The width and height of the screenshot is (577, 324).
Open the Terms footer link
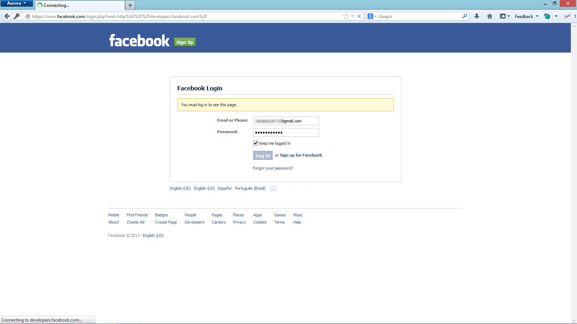click(279, 222)
